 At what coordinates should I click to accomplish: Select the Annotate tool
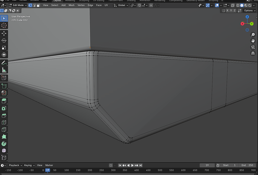[4, 63]
